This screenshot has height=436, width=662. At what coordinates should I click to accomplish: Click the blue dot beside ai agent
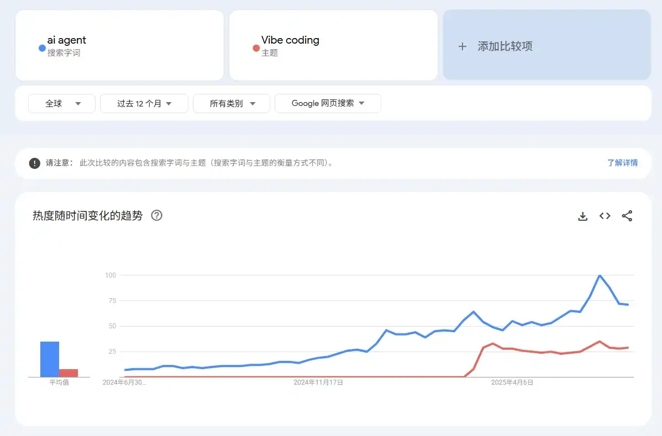(x=42, y=48)
